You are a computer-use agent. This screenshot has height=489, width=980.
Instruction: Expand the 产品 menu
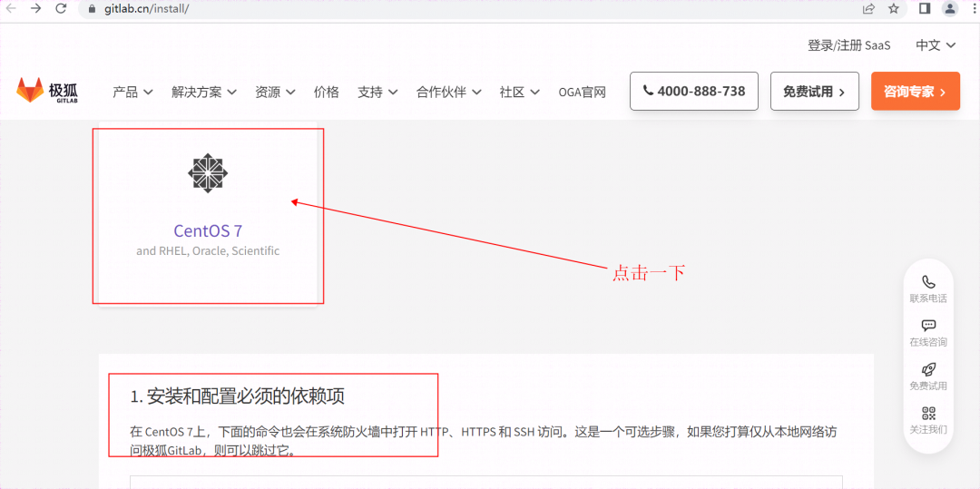pyautogui.click(x=132, y=92)
